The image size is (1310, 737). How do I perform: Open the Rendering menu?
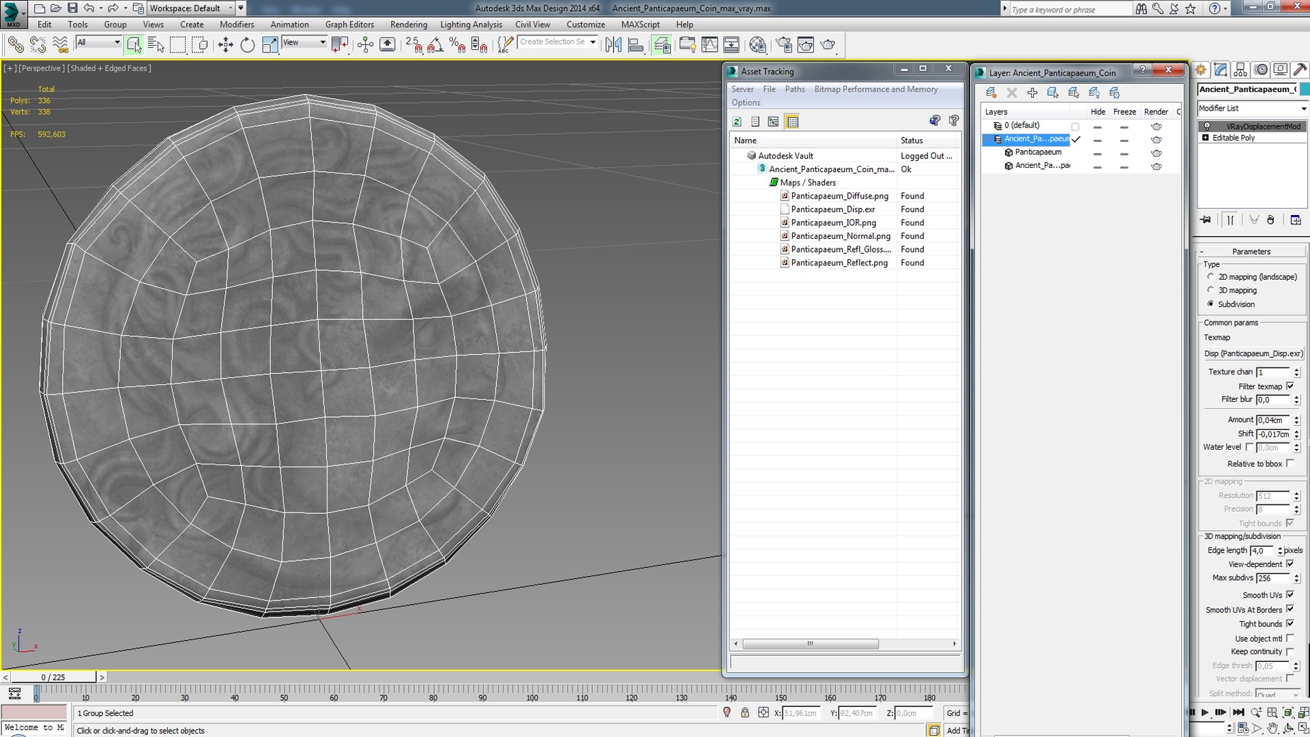(x=409, y=25)
